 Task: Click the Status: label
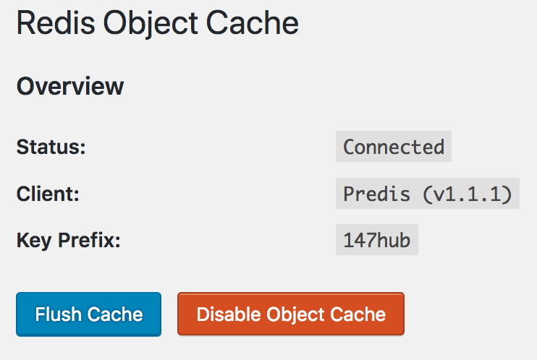coord(51,147)
